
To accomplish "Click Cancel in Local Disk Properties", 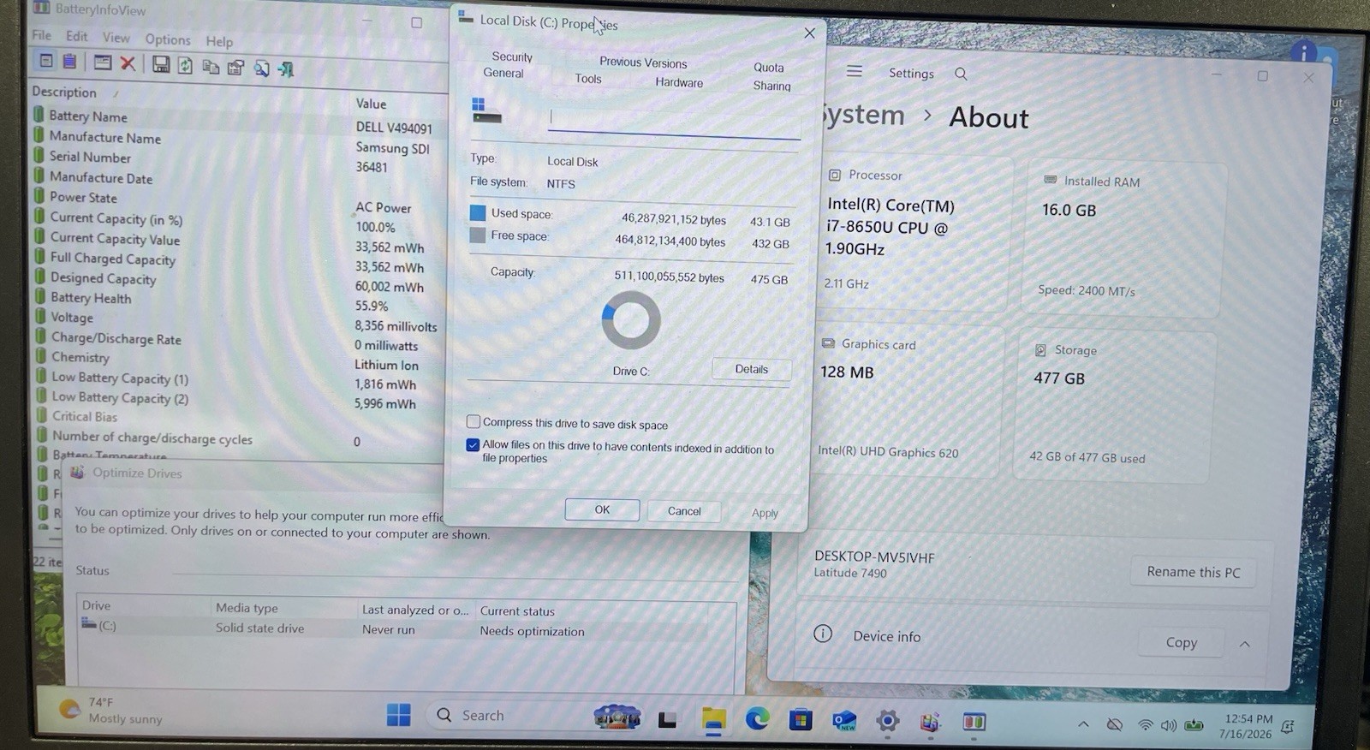I will pyautogui.click(x=684, y=511).
